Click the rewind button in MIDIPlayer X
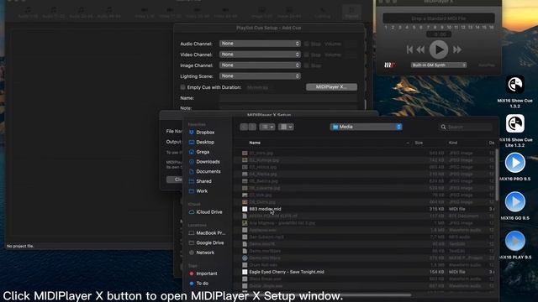Screen dimensions: 538x302 point(420,49)
